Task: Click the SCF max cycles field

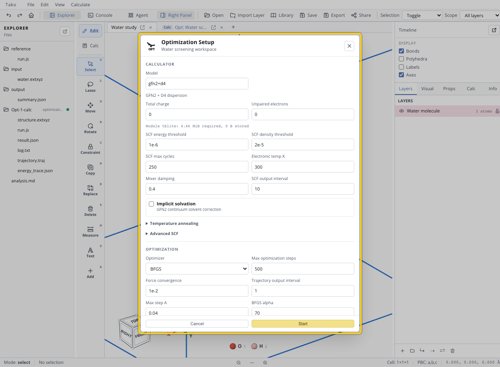Action: click(197, 167)
